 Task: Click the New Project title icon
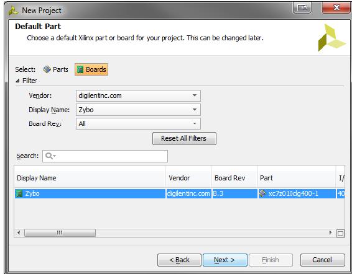(13, 11)
